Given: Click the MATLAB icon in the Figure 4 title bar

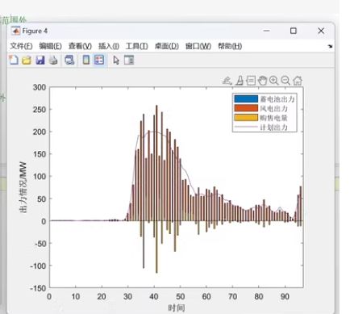Looking at the screenshot, I should (x=15, y=31).
